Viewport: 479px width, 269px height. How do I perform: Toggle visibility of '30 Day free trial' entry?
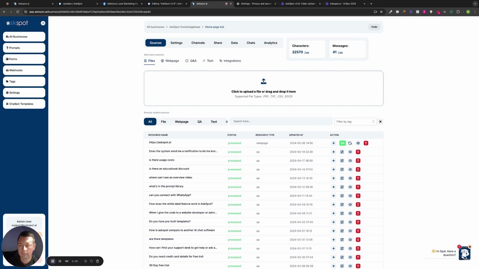coord(350,266)
